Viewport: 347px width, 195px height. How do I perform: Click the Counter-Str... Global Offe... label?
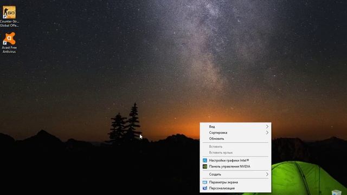click(x=9, y=23)
